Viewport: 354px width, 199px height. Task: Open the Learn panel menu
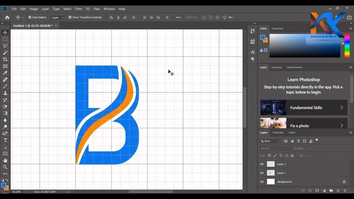[x=351, y=67]
